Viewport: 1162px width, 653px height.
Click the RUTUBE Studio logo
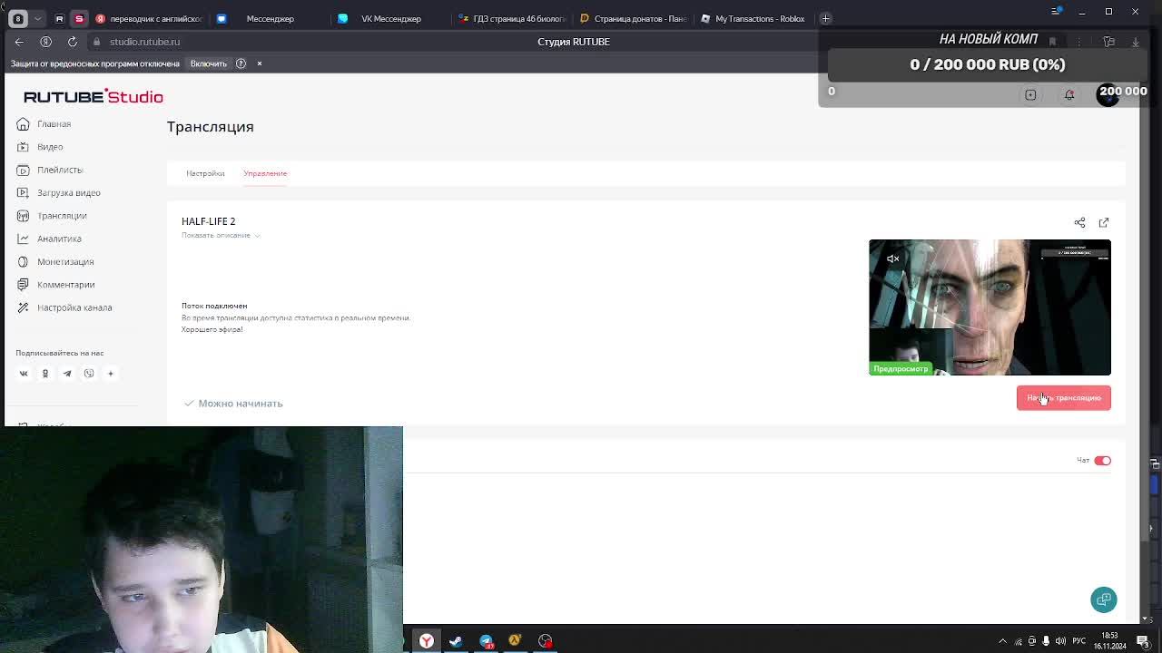[x=94, y=96]
